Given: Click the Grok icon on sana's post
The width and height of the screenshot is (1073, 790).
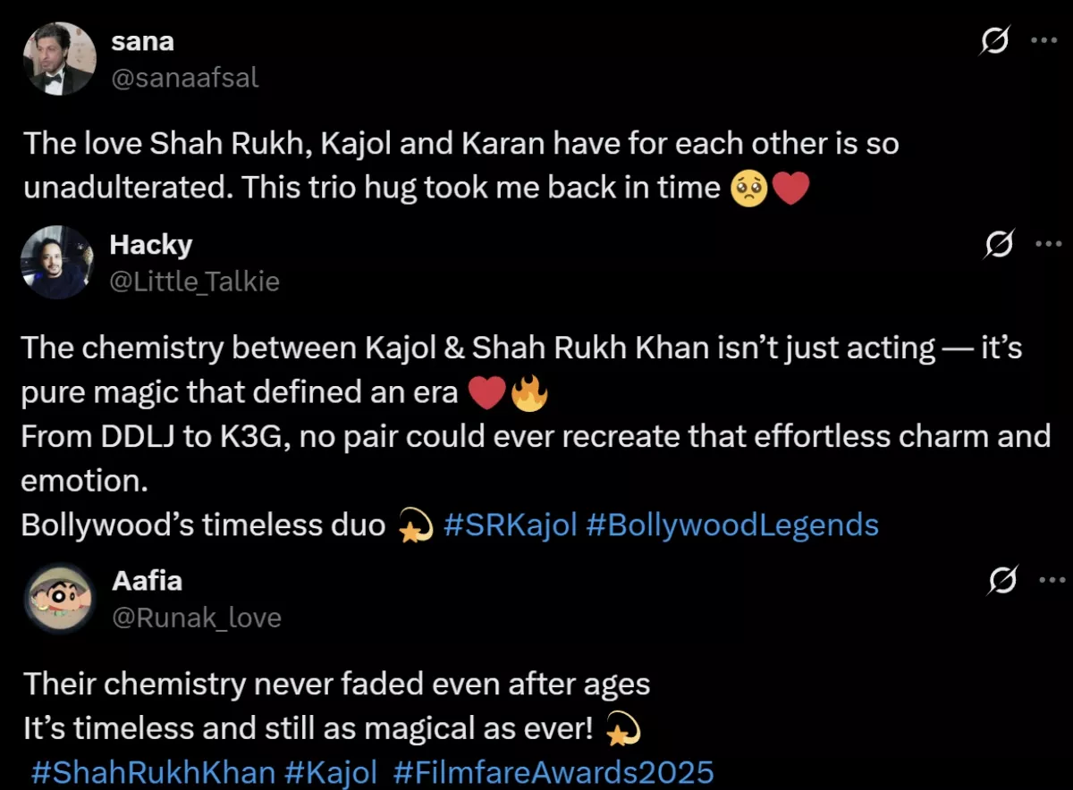Looking at the screenshot, I should tap(994, 41).
